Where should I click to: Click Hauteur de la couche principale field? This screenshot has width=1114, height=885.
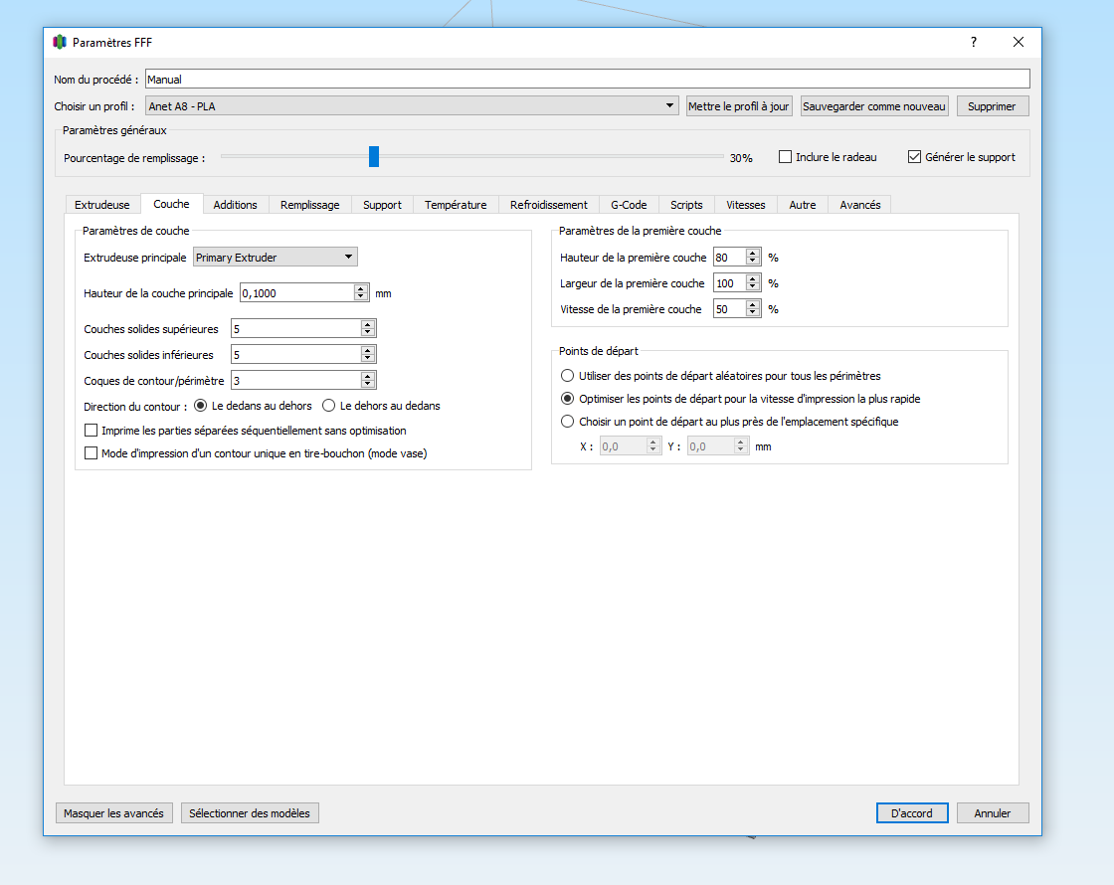tap(296, 292)
